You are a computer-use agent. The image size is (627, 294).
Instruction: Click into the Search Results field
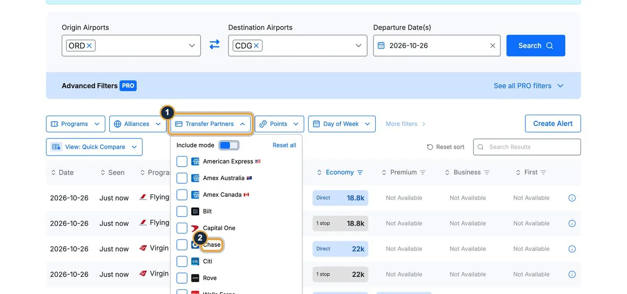pyautogui.click(x=527, y=147)
